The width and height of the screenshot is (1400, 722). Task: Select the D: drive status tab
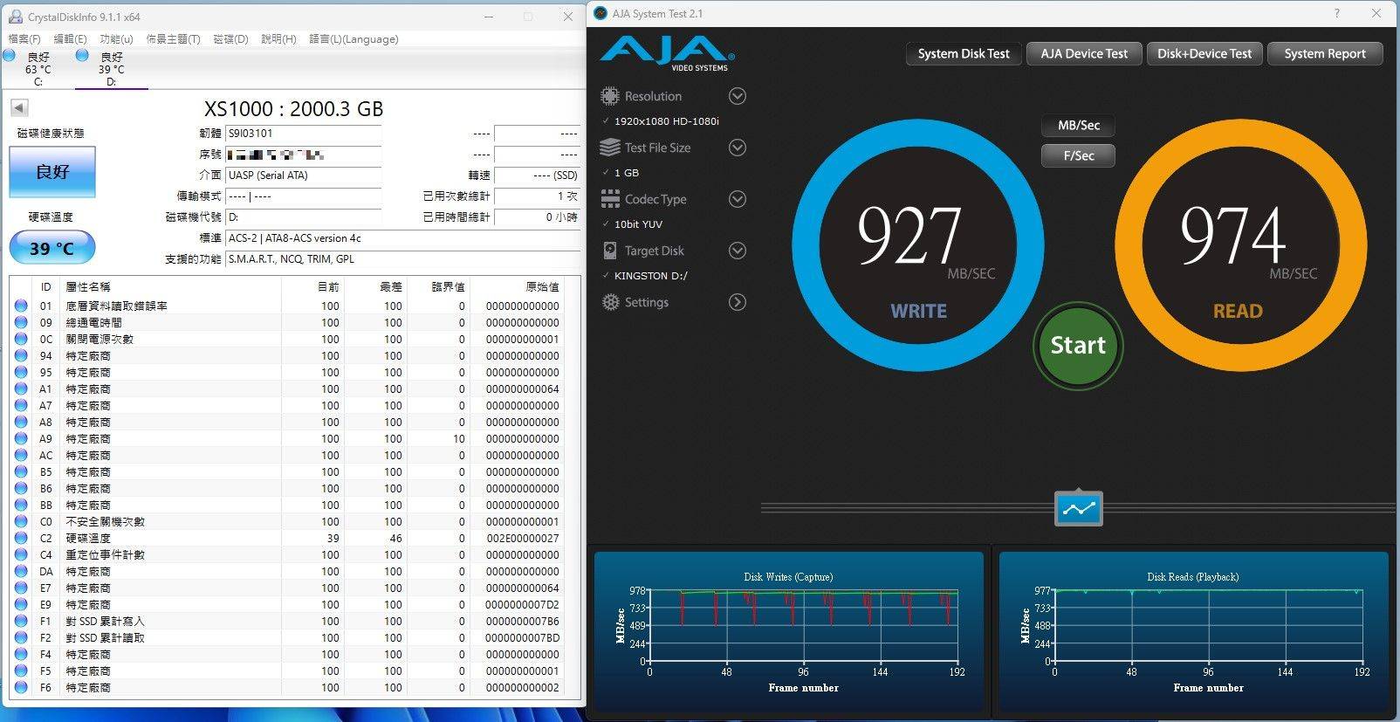[111, 69]
